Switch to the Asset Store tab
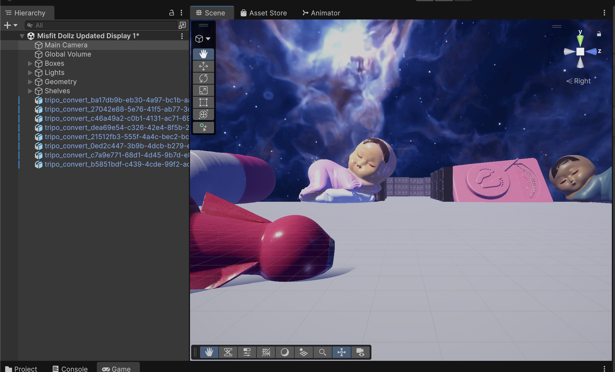 [x=264, y=13]
